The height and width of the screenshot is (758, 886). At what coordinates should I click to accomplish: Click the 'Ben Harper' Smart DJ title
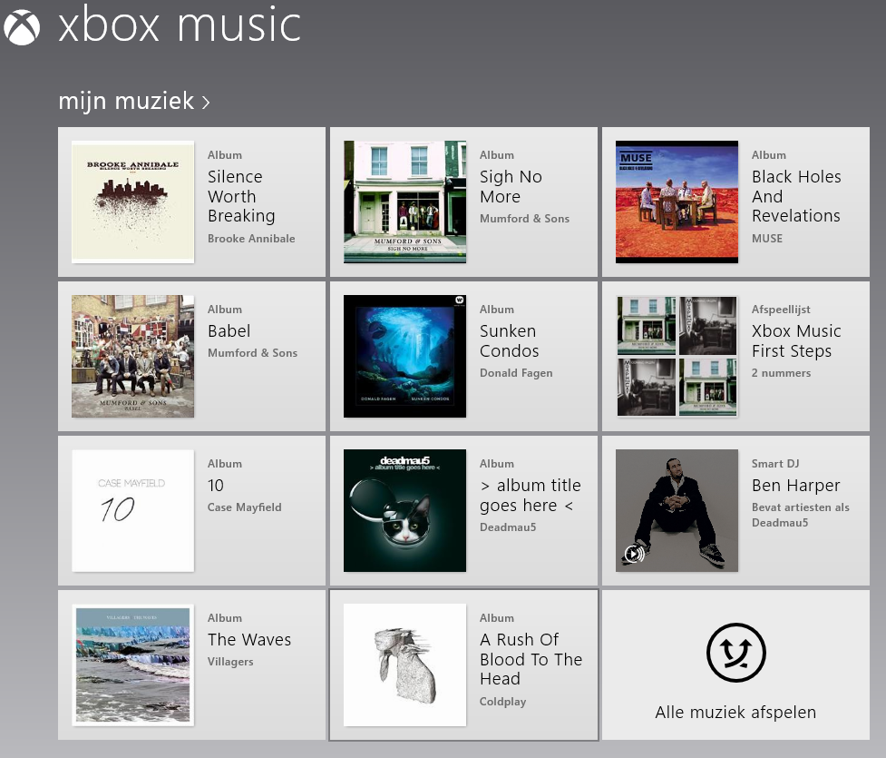coord(795,486)
